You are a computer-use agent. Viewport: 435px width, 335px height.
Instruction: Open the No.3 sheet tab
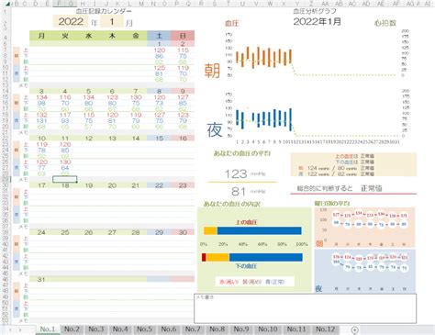pyautogui.click(x=95, y=329)
